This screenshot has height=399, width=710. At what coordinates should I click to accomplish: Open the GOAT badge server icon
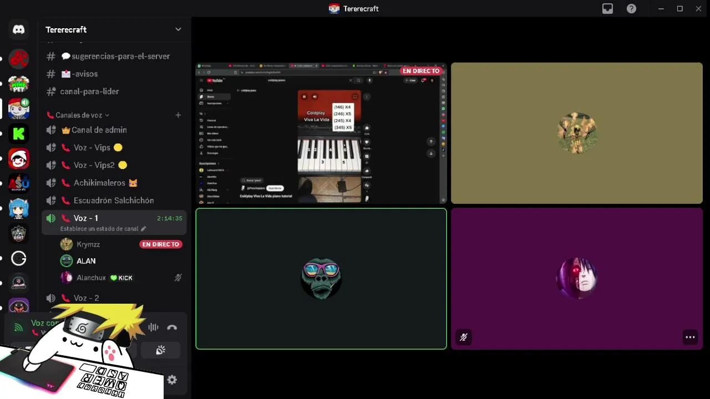(19, 233)
